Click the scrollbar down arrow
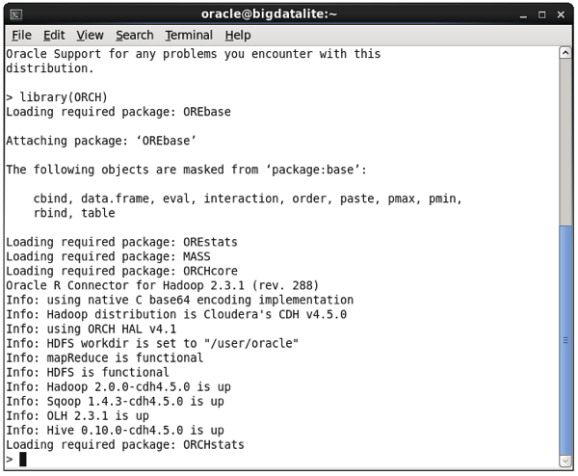 coord(565,461)
